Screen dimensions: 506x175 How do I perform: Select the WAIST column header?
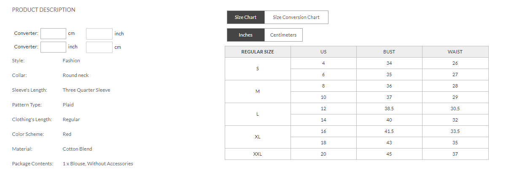coord(455,52)
